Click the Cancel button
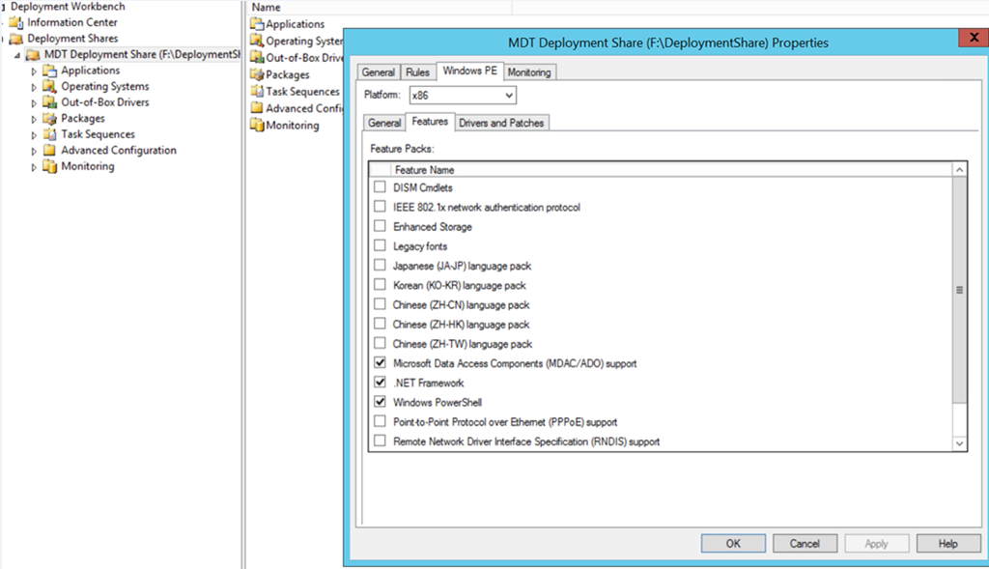Viewport: 989px width, 569px height. pos(805,544)
